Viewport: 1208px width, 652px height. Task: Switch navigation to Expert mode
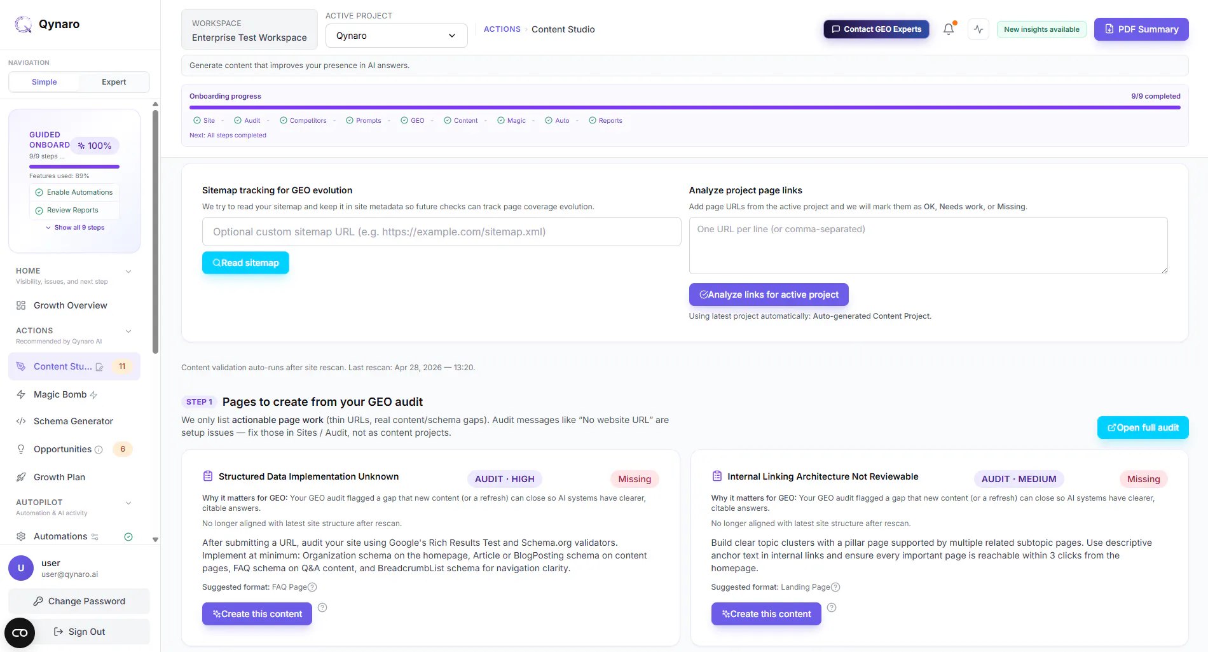(x=114, y=82)
